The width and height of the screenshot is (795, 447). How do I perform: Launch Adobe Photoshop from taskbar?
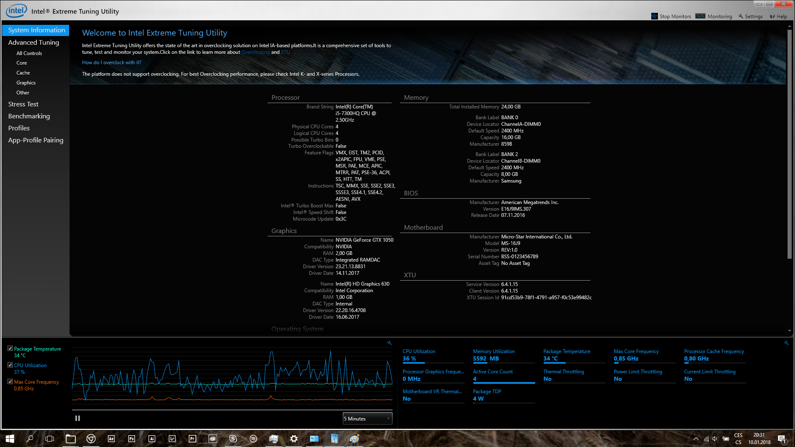click(x=132, y=439)
